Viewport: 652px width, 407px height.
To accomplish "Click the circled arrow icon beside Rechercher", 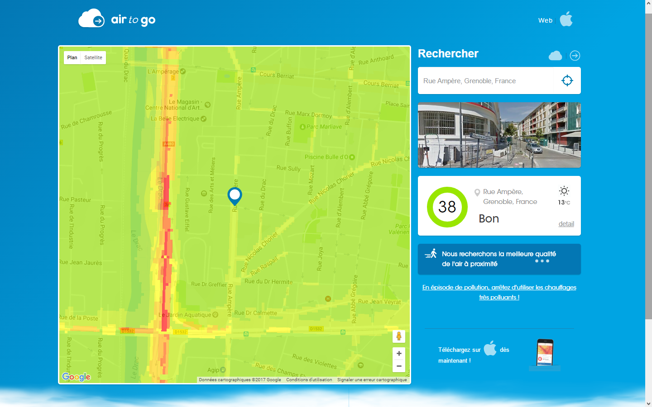I will (575, 56).
